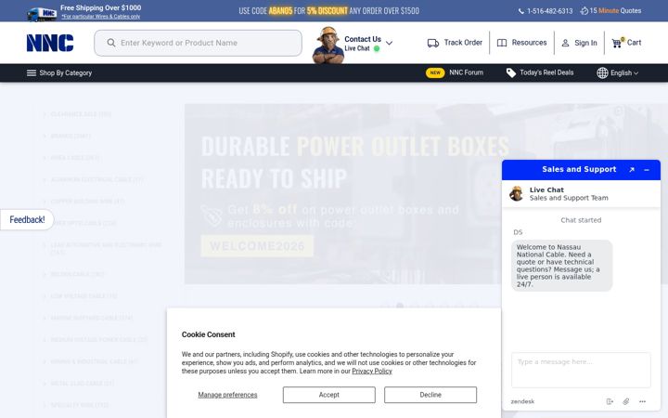Image resolution: width=668 pixels, height=418 pixels.
Task: Open 'For particular Wires & Cables only' link
Action: (x=101, y=17)
